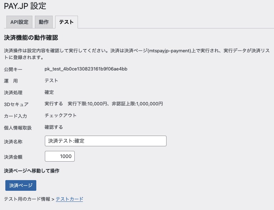
Task: Click the 決済金額 field label
Action: [x=13, y=157]
